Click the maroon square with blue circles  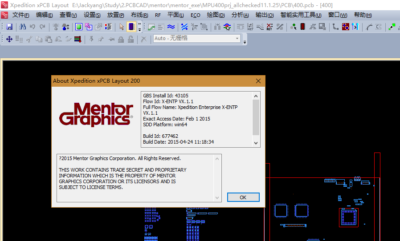(x=346, y=27)
